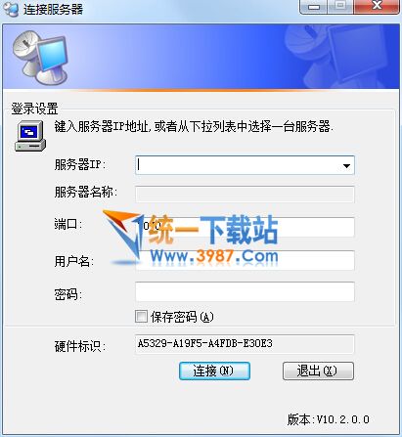Enable the 保存密码 checkbox
The width and height of the screenshot is (402, 437).
[141, 317]
